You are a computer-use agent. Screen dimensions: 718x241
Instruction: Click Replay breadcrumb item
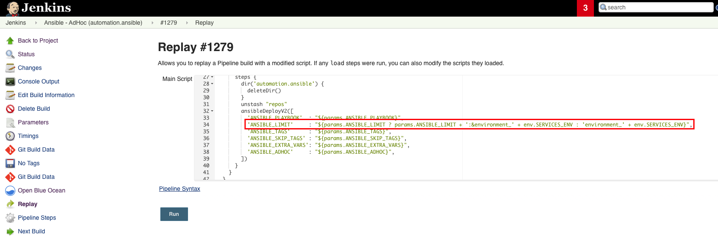click(x=204, y=23)
